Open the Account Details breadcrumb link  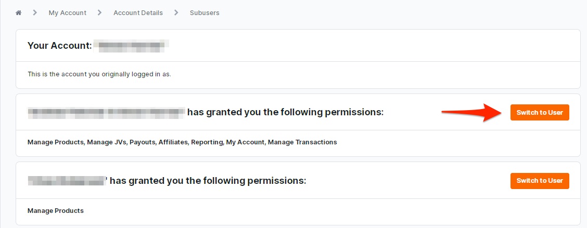[x=138, y=12]
